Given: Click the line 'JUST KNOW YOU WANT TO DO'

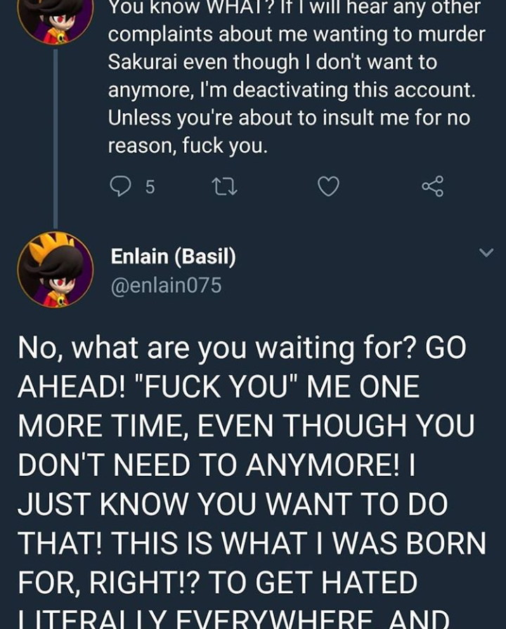Looking at the screenshot, I should (232, 504).
